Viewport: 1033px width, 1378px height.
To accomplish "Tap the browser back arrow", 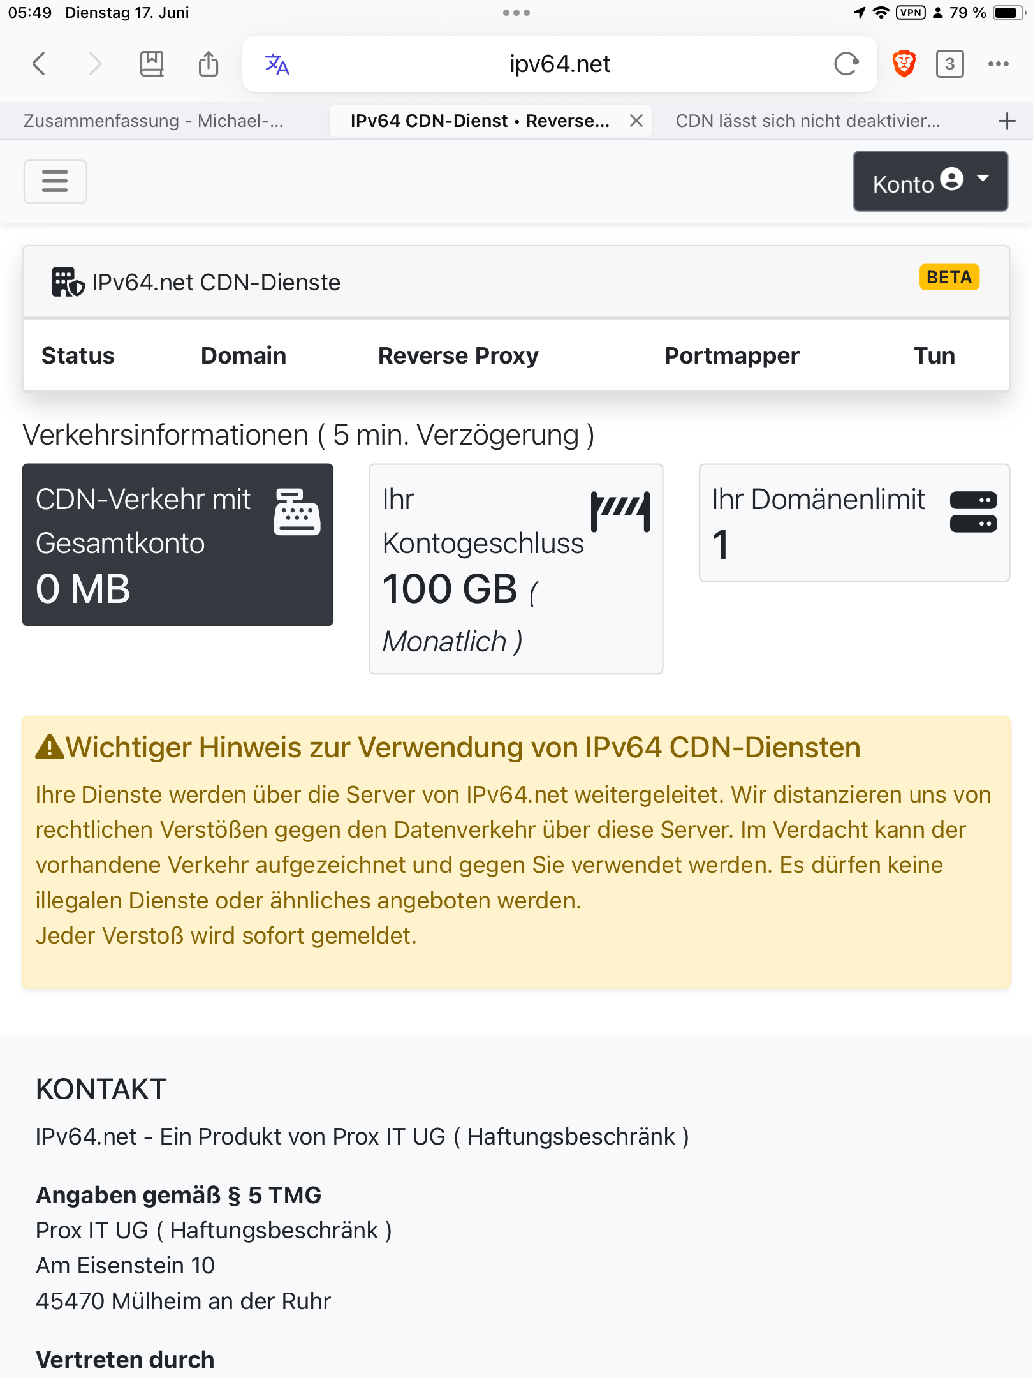I will point(39,64).
